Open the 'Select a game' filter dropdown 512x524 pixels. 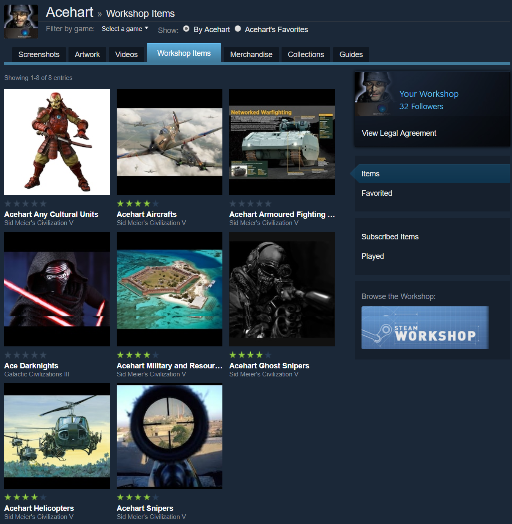125,29
